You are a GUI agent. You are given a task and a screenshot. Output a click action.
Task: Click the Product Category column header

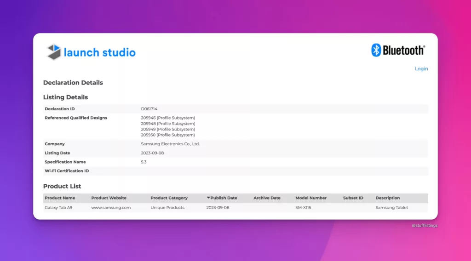[x=169, y=198]
